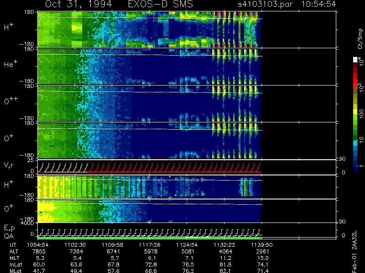The height and width of the screenshot is (273, 365).
Task: Click the 'QA' row label
Action: click(x=9, y=236)
